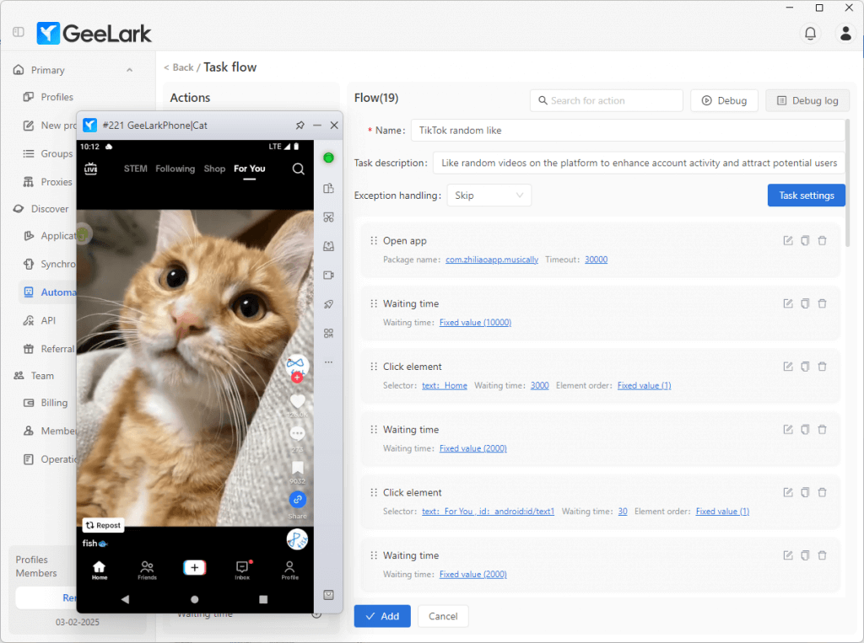Toggle the left sidebar collapse icon
The width and height of the screenshot is (864, 643).
(19, 33)
